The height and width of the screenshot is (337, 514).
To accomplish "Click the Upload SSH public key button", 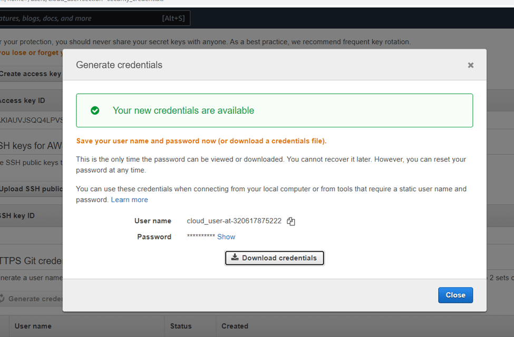I will tap(32, 190).
